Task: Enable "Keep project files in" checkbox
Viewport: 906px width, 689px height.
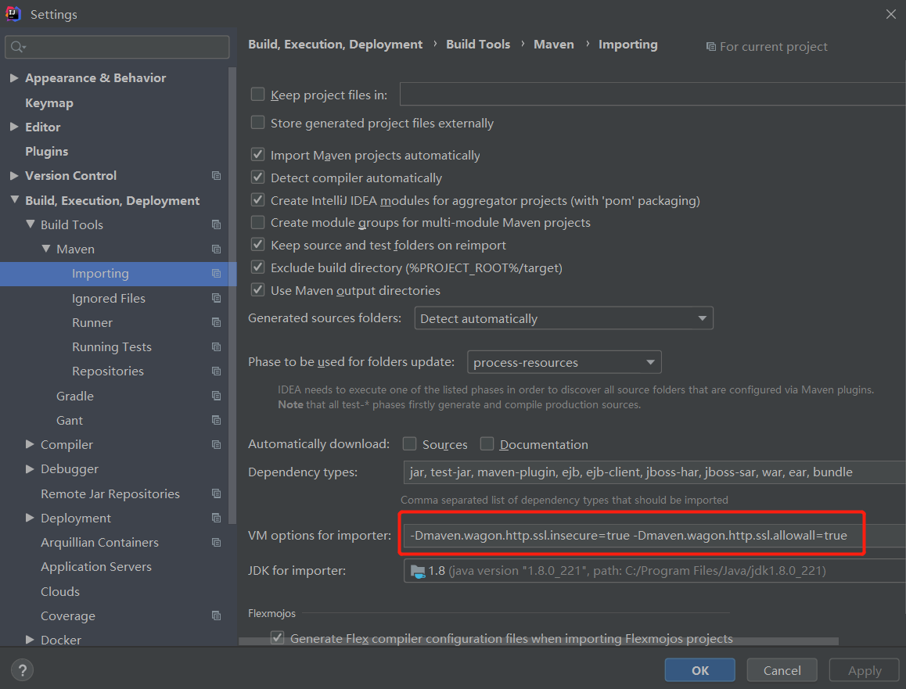Action: click(257, 93)
